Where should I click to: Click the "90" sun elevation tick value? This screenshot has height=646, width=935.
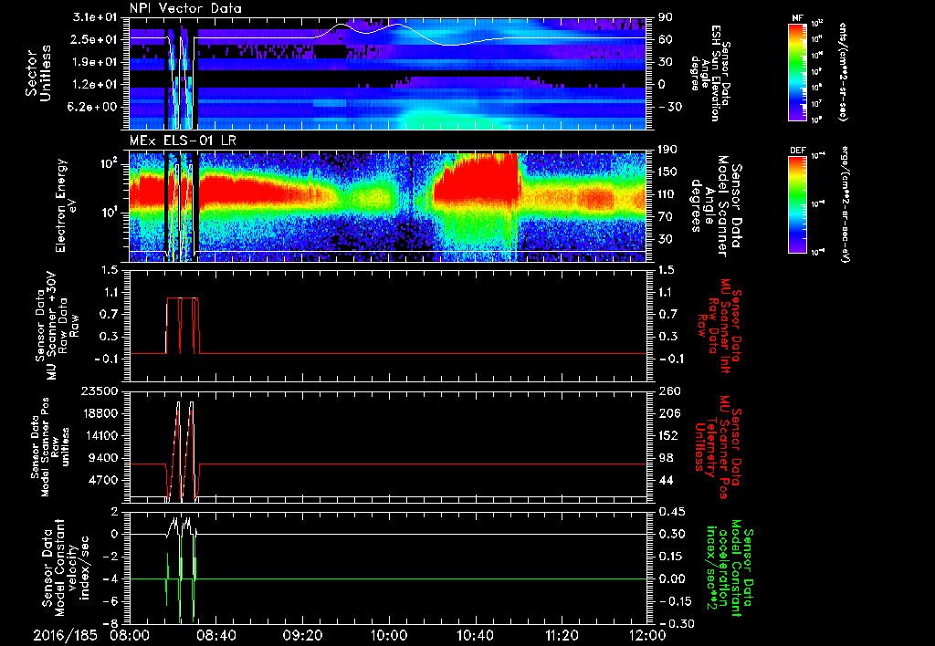pos(666,17)
